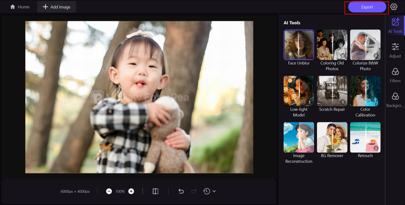Viewport: 405px width, 205px height.
Task: Open the settings gear icon
Action: pos(394,7)
